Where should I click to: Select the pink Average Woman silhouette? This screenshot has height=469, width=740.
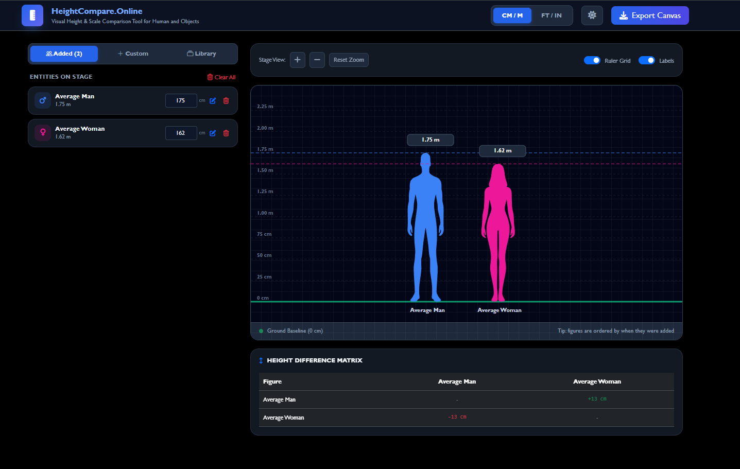pyautogui.click(x=498, y=233)
